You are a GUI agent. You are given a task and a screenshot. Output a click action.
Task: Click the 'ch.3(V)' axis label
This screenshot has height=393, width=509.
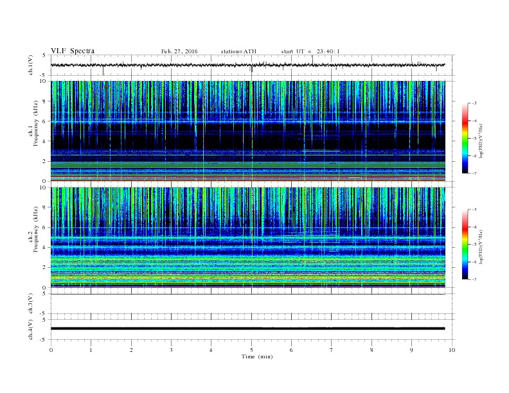pos(30,304)
